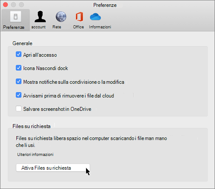Open the account tab silhouette icon
Screen dimensions: 215x189
tap(40, 17)
